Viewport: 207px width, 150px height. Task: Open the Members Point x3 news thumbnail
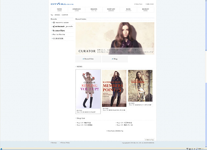point(114,89)
